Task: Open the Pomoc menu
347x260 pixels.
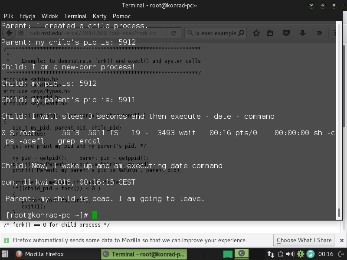Action: coord(121,16)
